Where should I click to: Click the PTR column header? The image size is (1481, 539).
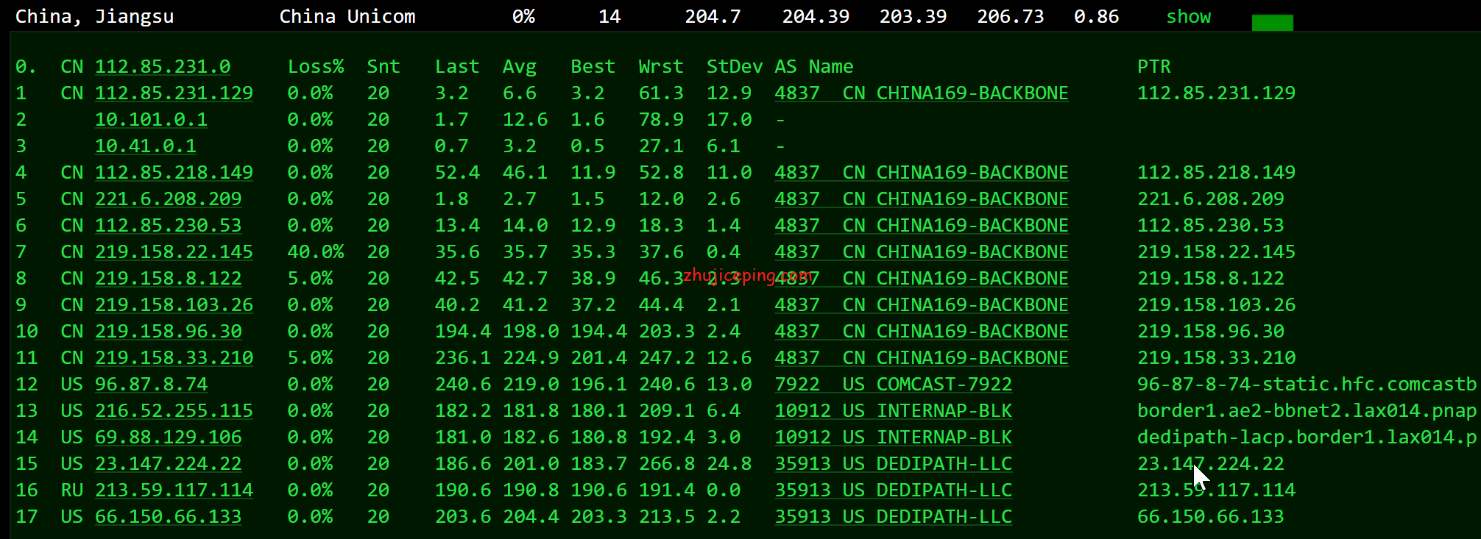pyautogui.click(x=1154, y=67)
